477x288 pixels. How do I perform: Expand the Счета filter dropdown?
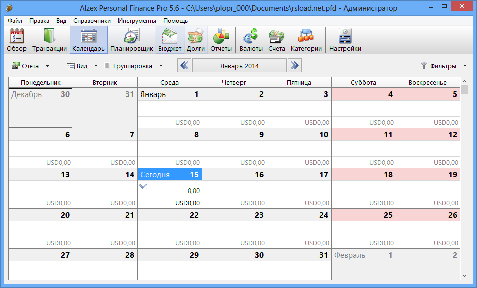48,66
